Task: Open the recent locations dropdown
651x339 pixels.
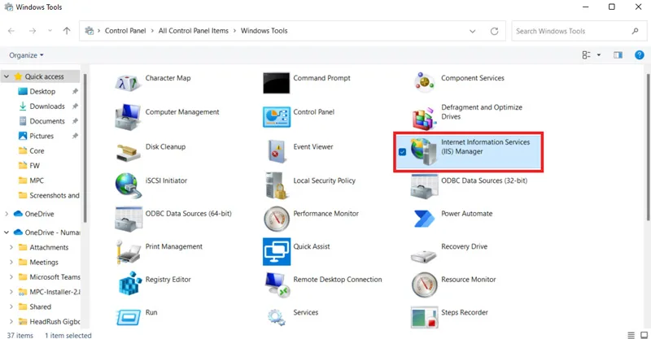Action: (x=50, y=31)
